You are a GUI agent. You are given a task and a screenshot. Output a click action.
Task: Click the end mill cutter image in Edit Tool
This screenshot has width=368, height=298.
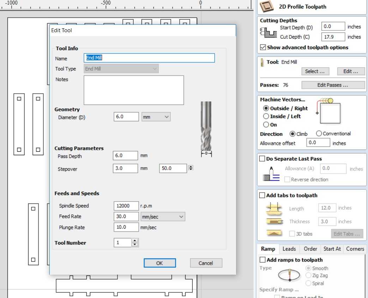[x=206, y=129]
